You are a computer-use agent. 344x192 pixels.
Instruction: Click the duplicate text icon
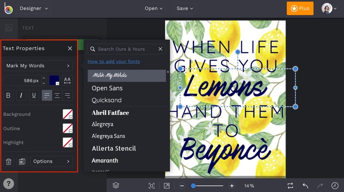click(x=22, y=161)
